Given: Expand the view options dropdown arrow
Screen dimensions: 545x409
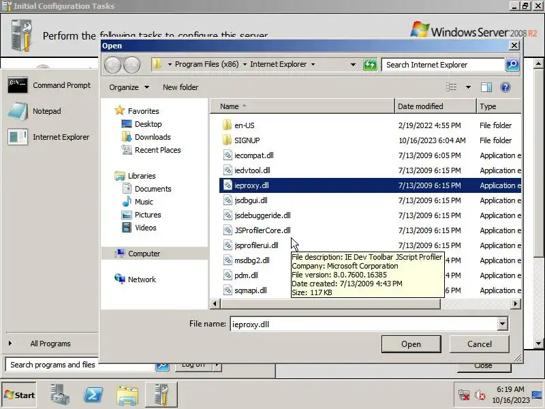Looking at the screenshot, I should coord(468,87).
